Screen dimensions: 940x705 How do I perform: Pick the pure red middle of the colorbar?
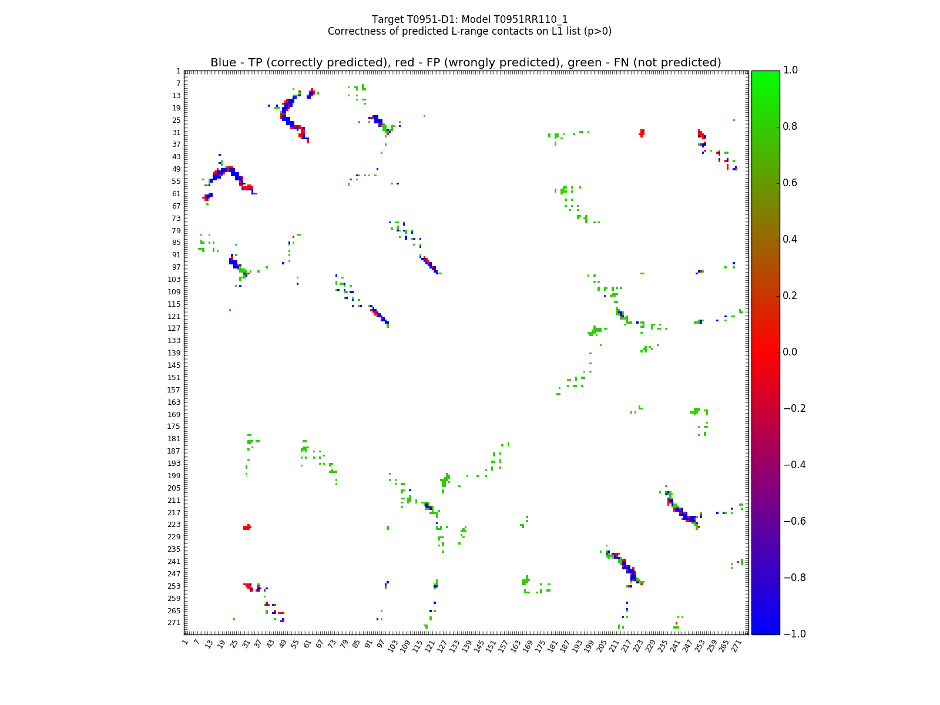[x=766, y=352]
